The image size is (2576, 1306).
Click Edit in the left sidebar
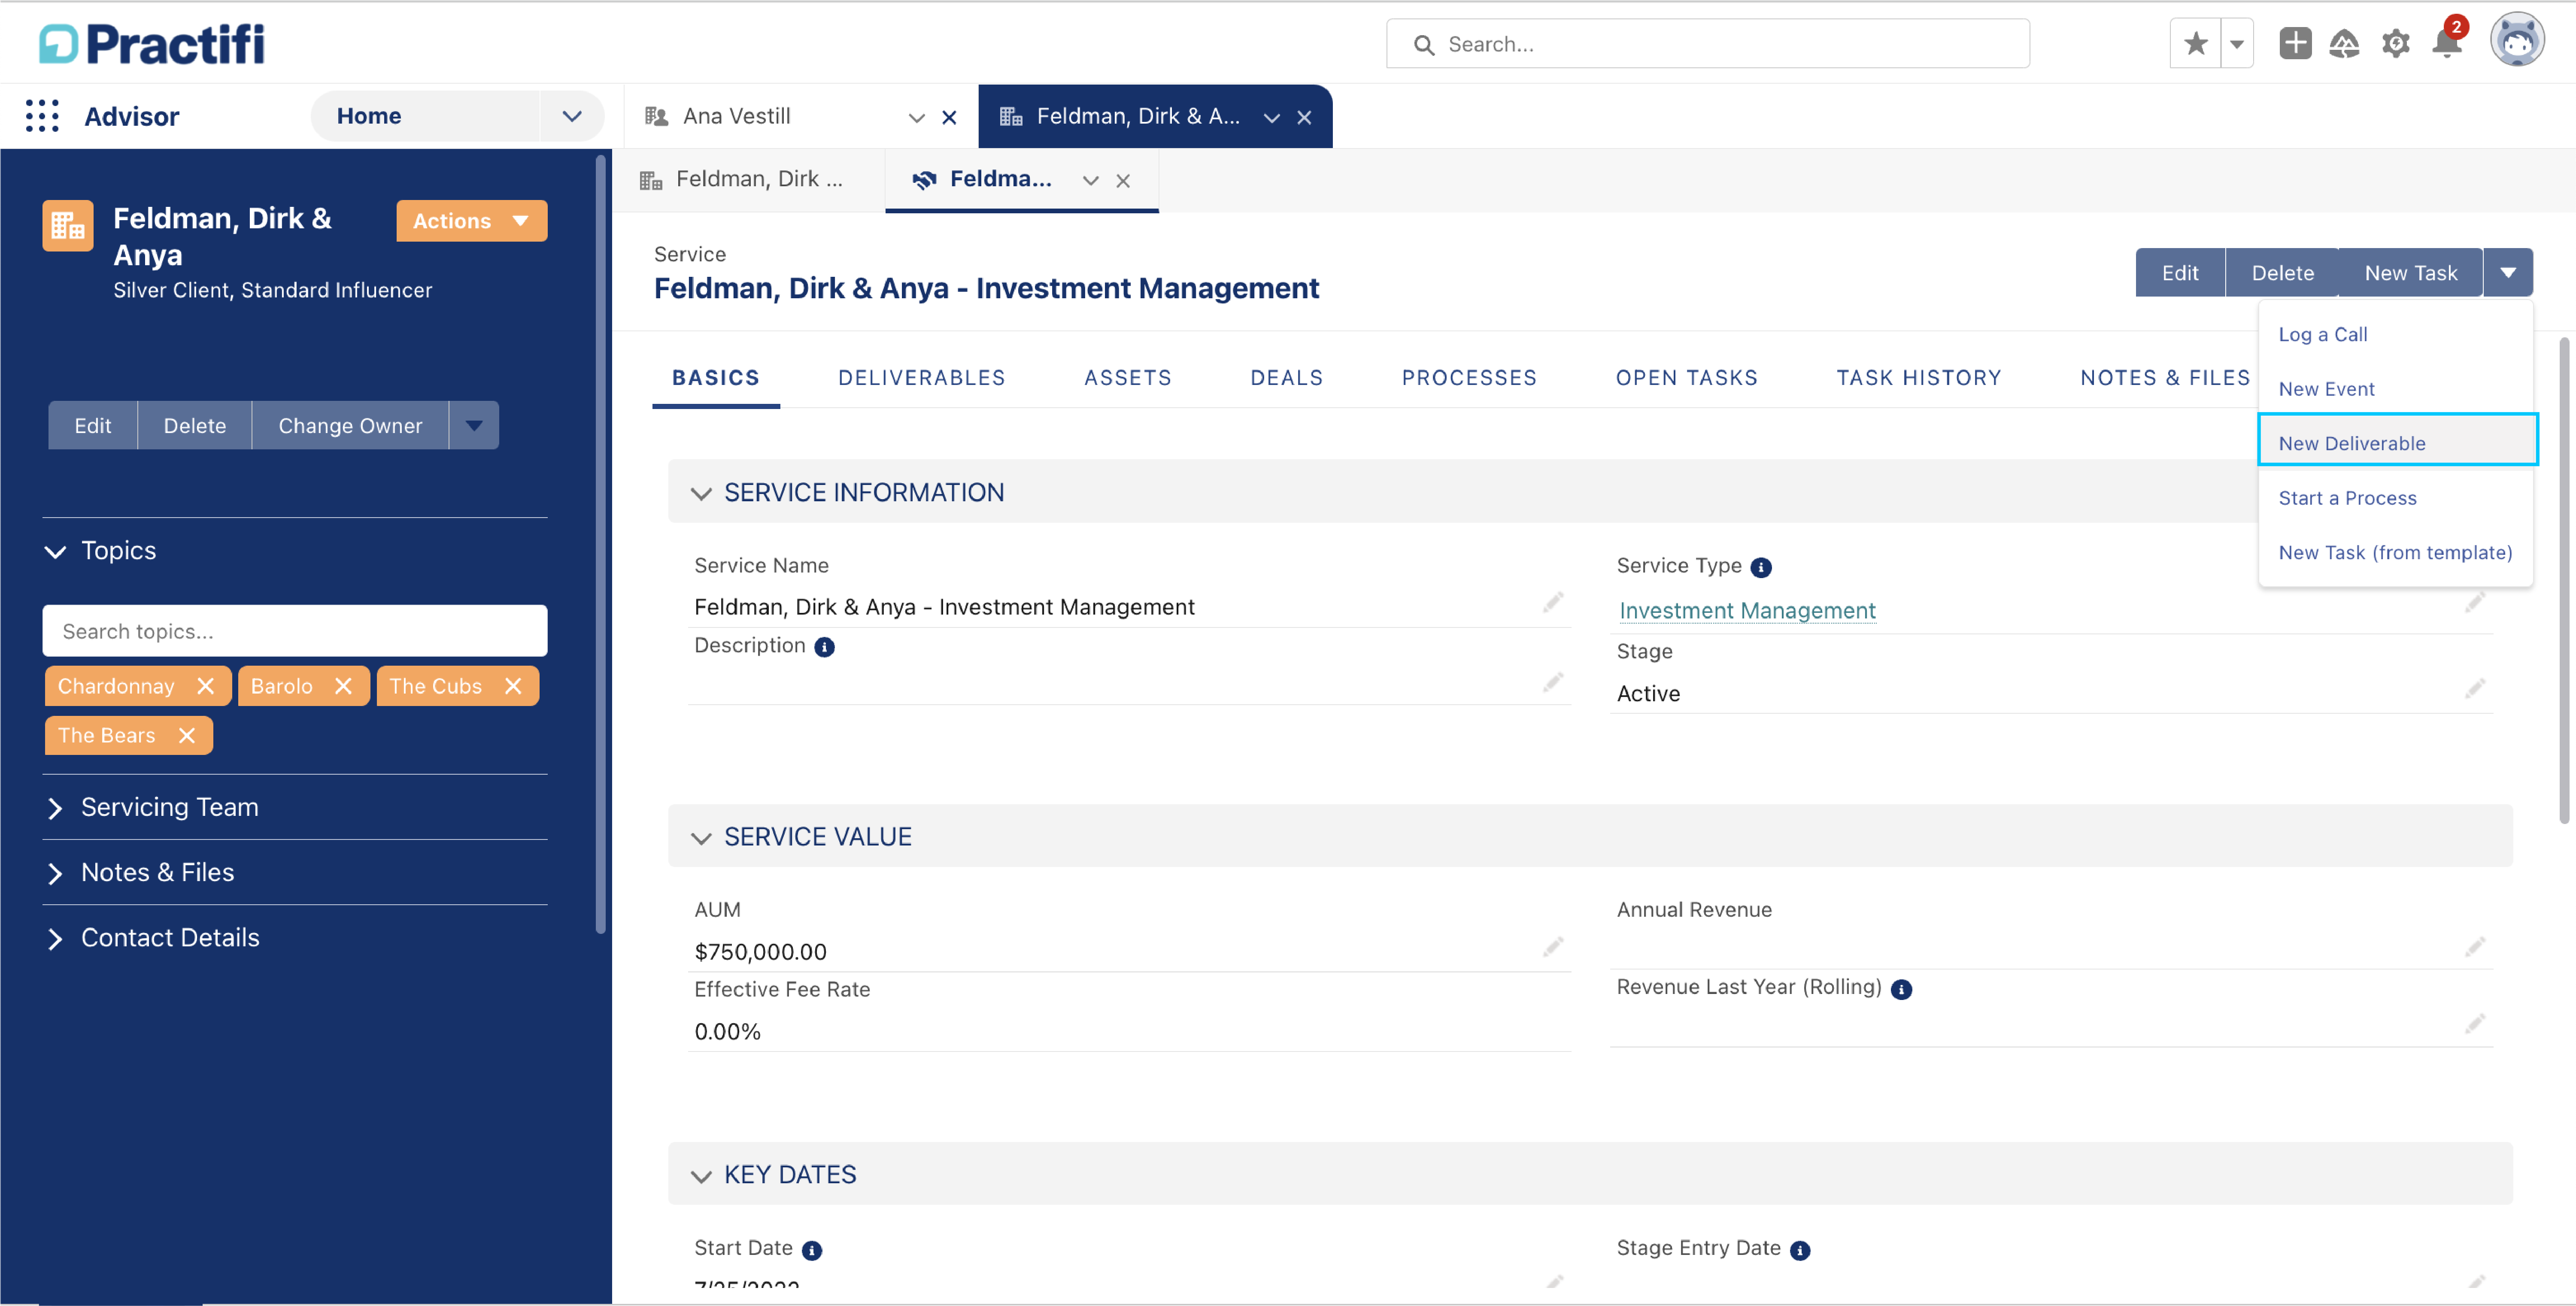click(x=93, y=426)
